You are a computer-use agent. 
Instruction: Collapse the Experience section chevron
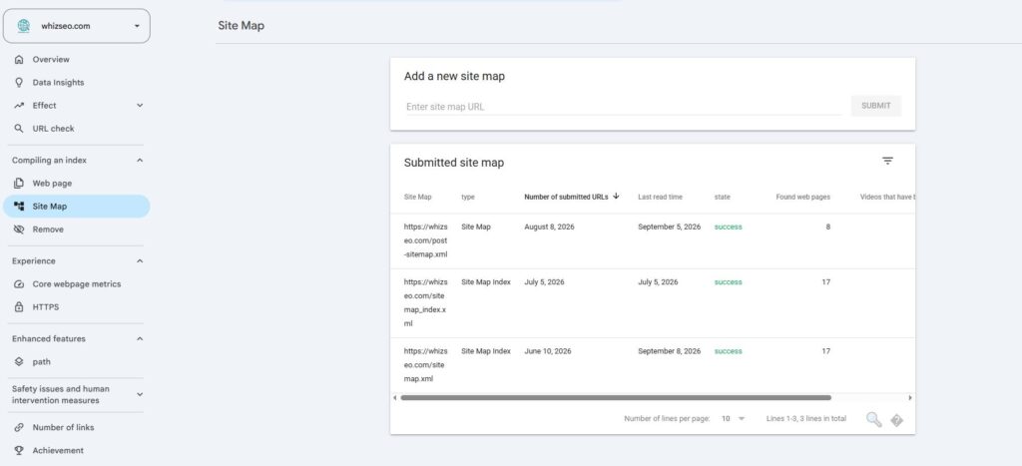tap(140, 261)
